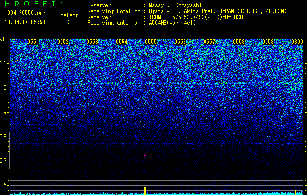Select the filename 1004170550.png
This screenshot has width=307, height=195.
[x=25, y=13]
